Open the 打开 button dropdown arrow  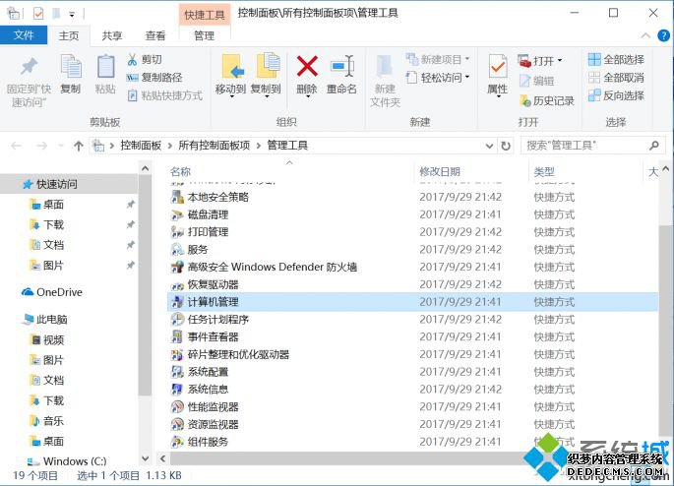click(x=559, y=61)
